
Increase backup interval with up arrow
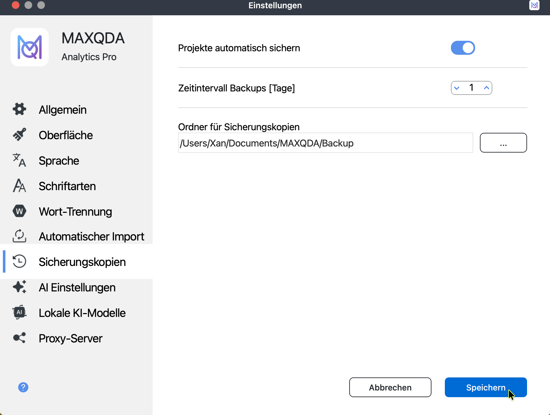pos(486,88)
